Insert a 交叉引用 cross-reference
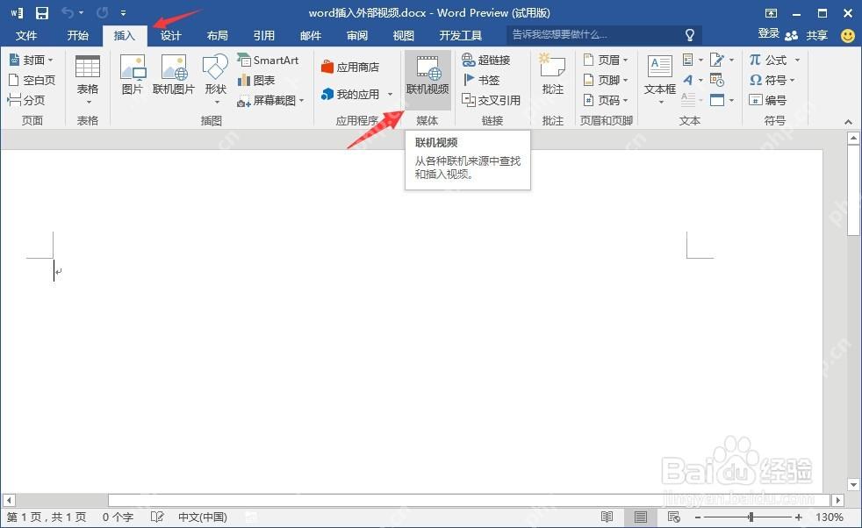Viewport: 862px width, 528px height. tap(492, 100)
